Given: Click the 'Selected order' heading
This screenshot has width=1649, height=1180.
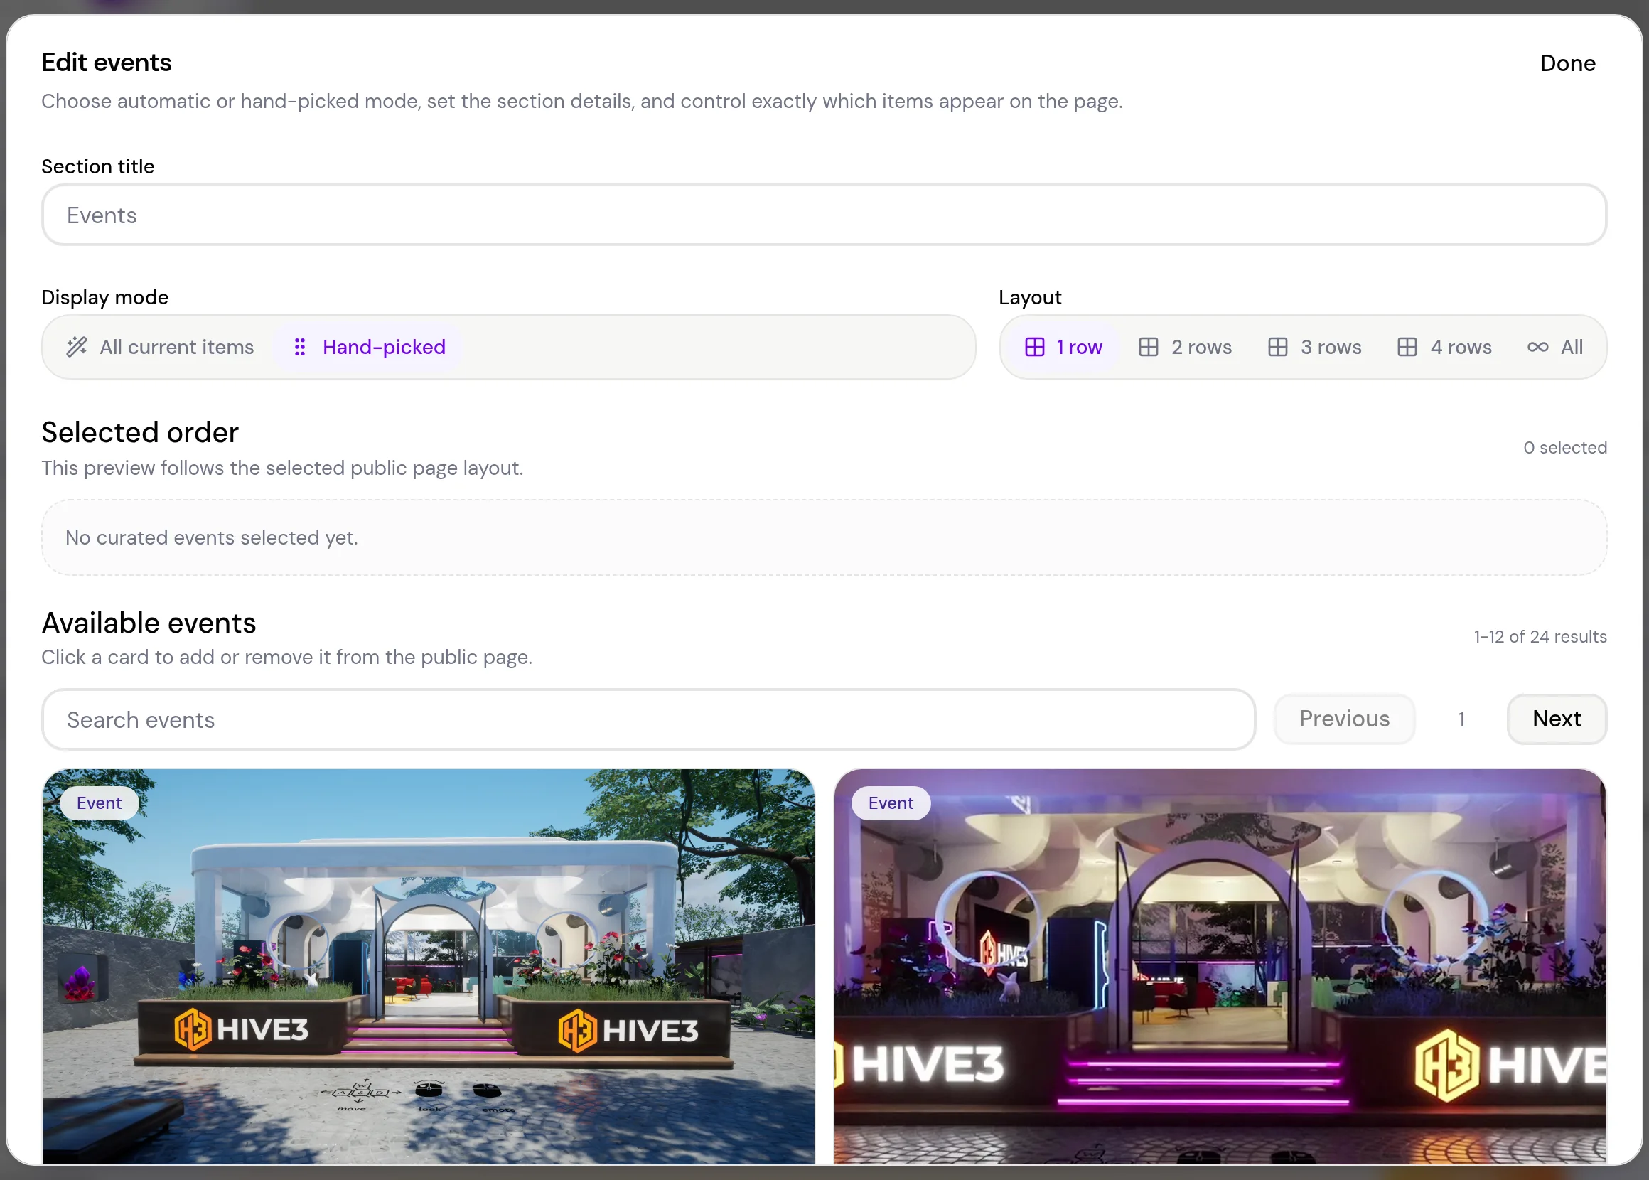Looking at the screenshot, I should 140,432.
